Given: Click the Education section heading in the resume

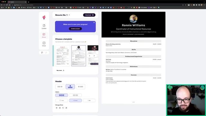Looking at the screenshot, I should [134, 41].
